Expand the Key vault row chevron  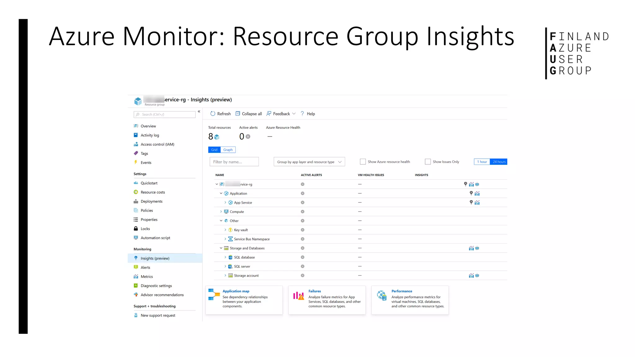(225, 230)
